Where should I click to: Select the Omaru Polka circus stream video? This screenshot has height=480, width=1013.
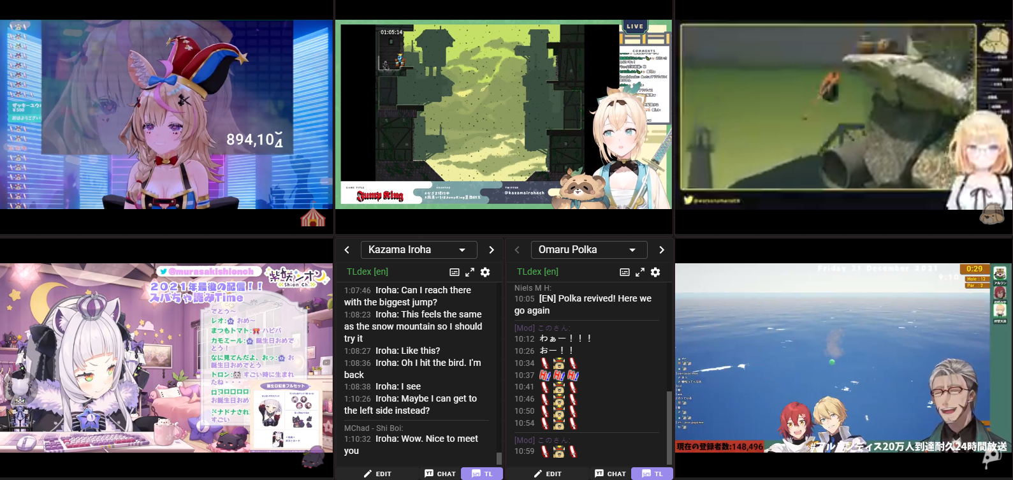pos(166,115)
